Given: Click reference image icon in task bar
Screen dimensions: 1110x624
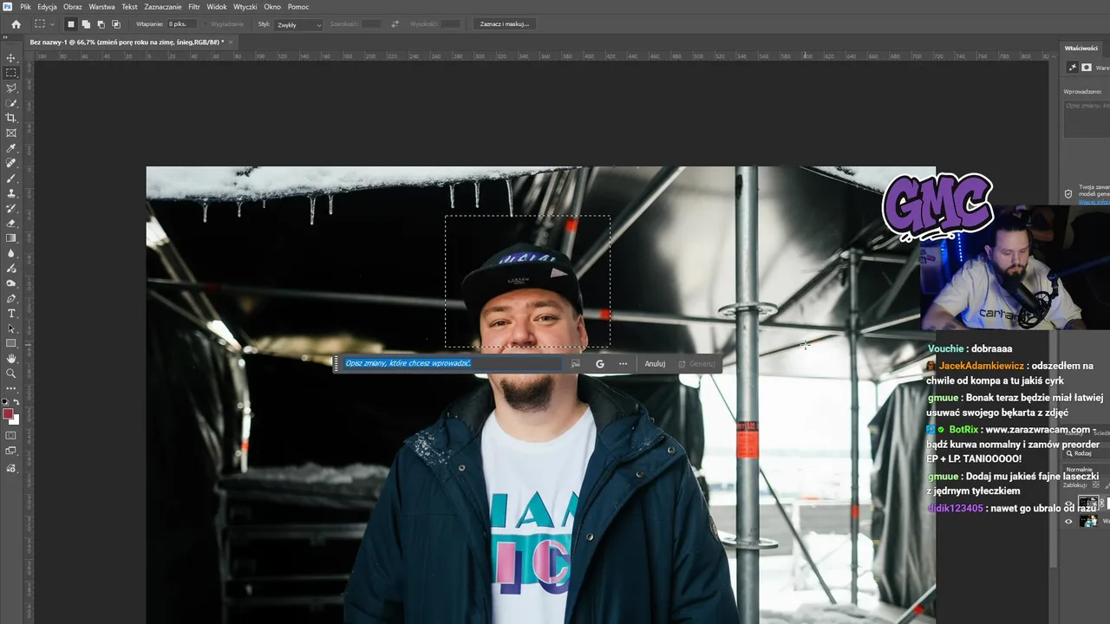Looking at the screenshot, I should pos(576,364).
